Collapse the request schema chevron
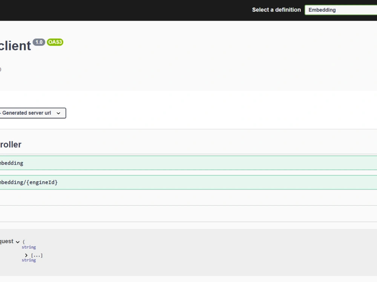The image size is (377, 282). tap(18, 242)
